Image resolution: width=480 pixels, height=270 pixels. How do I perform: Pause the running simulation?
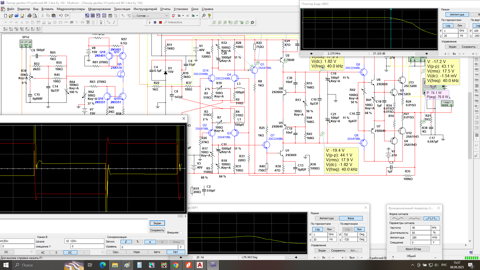point(155,22)
